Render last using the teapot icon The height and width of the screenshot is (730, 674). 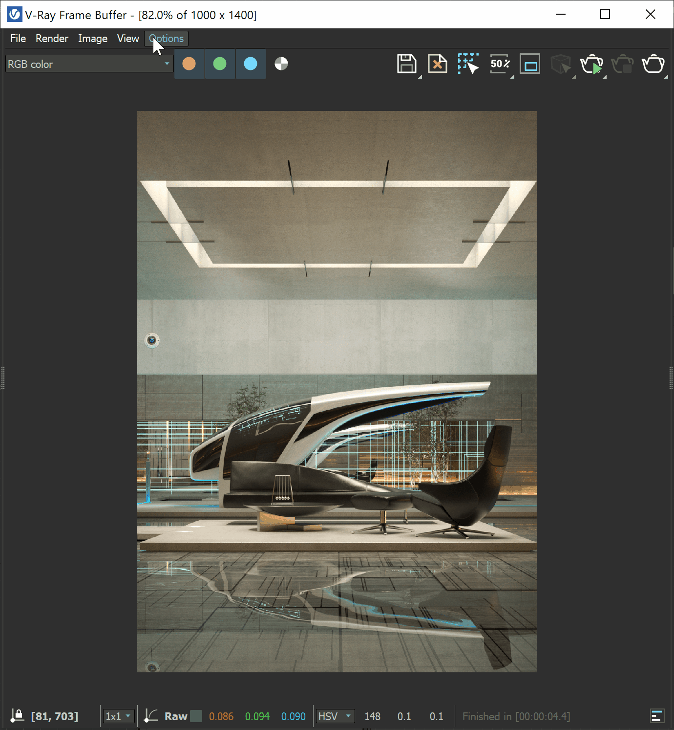pyautogui.click(x=592, y=64)
